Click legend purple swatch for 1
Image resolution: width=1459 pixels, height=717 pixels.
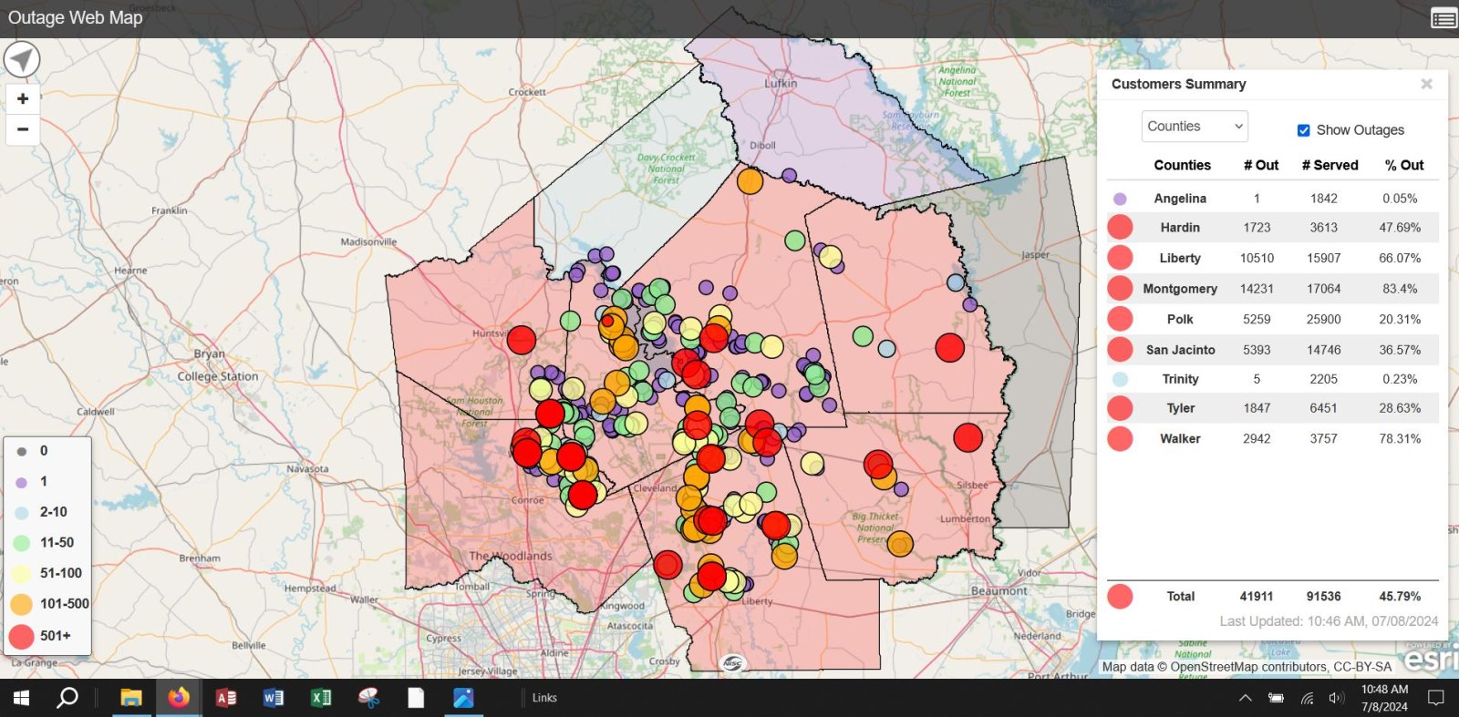tap(22, 482)
